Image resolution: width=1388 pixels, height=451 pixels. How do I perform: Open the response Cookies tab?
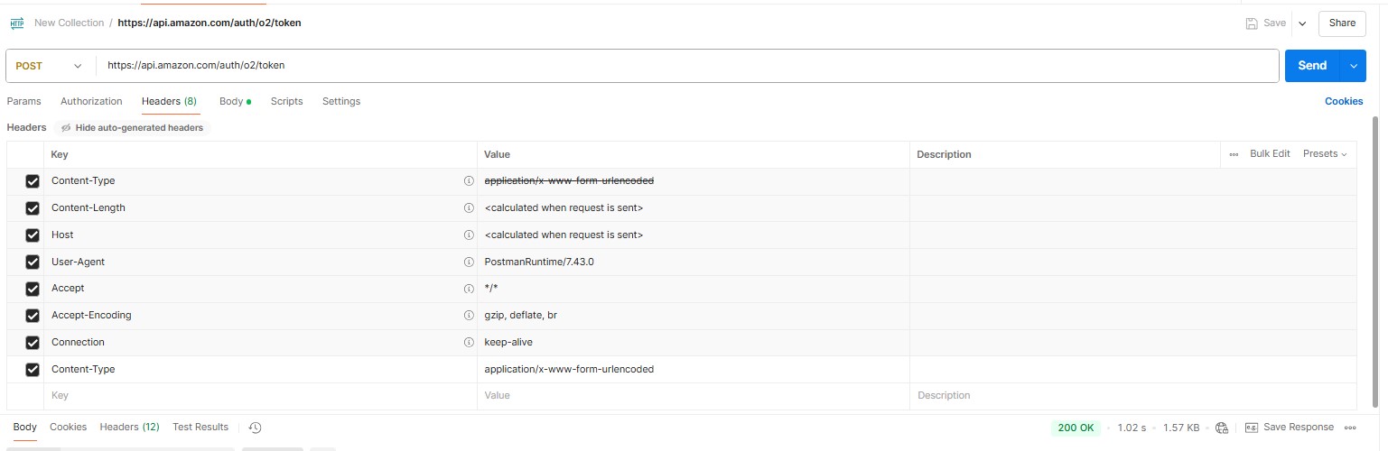(x=68, y=428)
